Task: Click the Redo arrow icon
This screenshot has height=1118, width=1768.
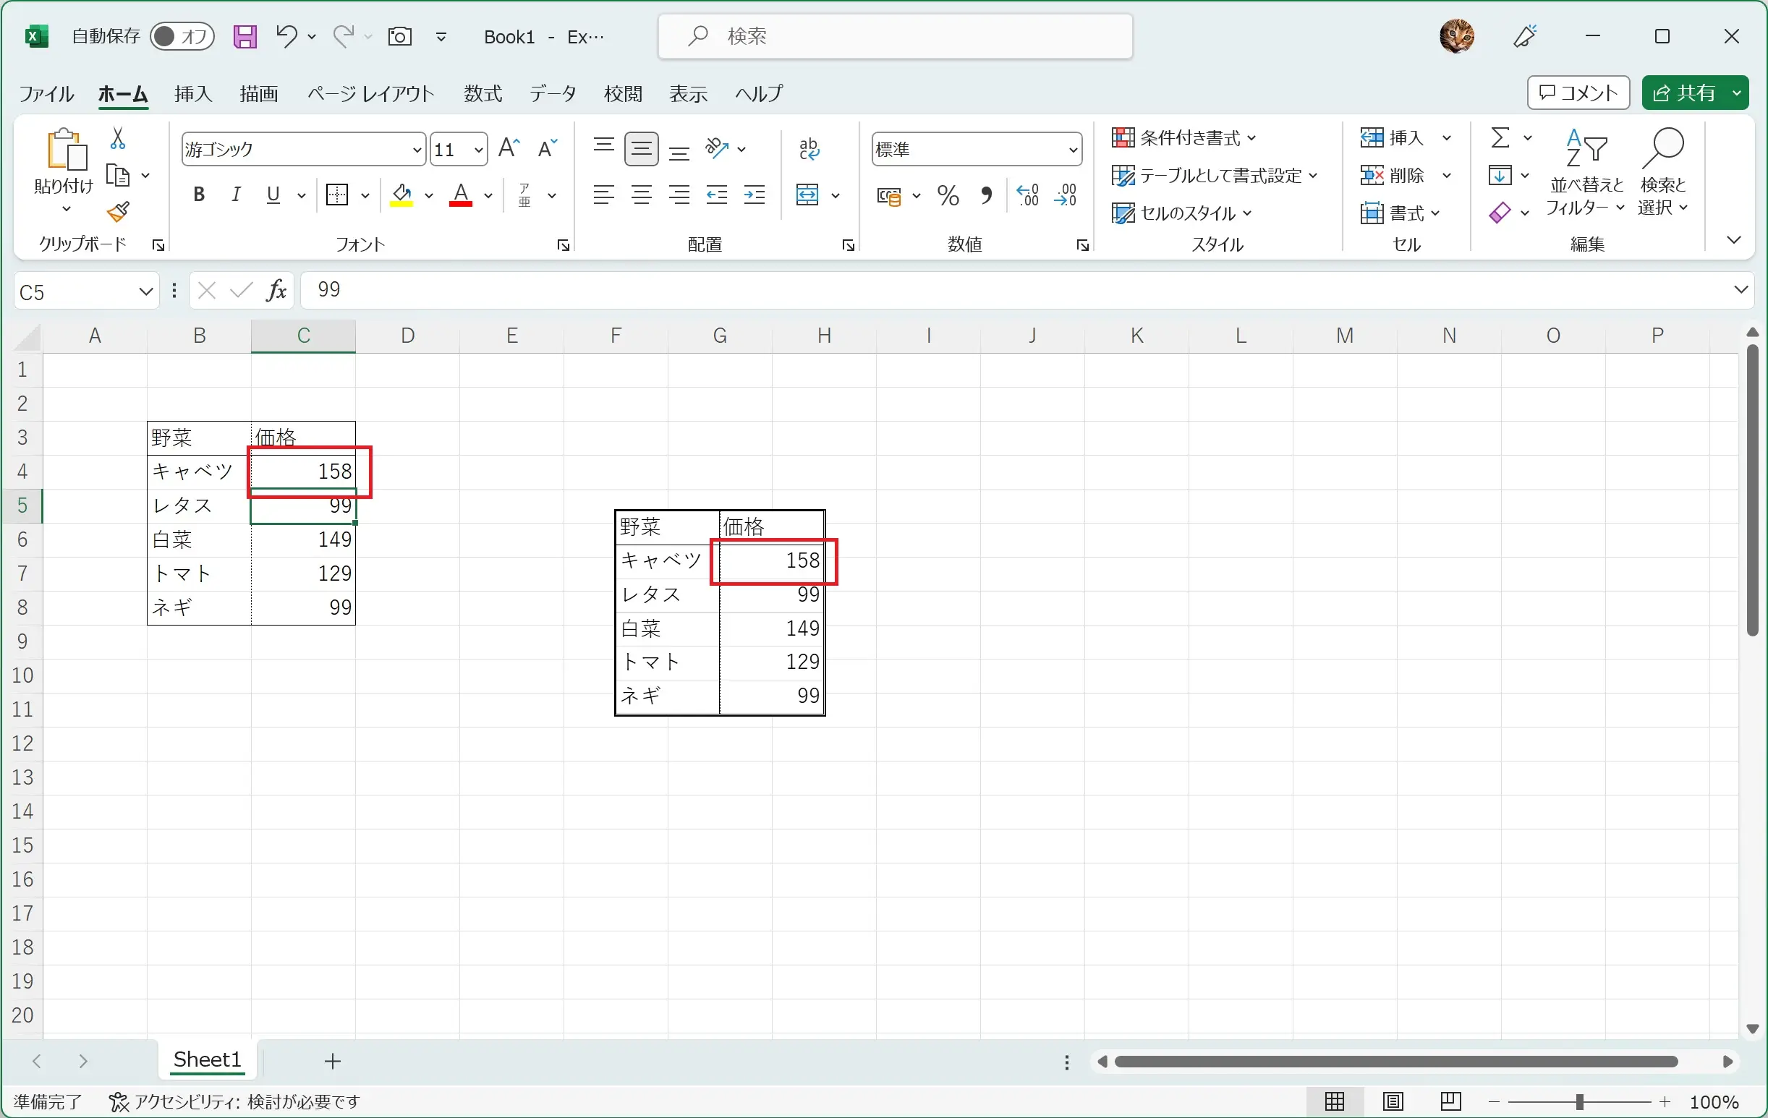Action: tap(344, 36)
